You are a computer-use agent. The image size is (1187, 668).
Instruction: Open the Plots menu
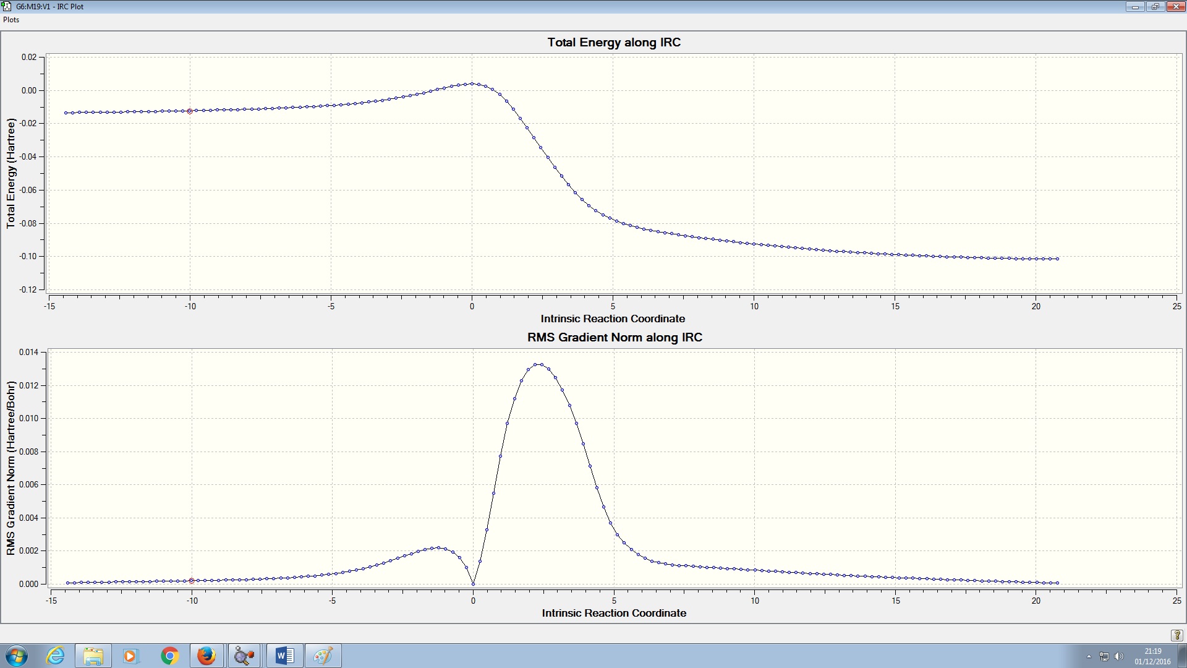pyautogui.click(x=11, y=20)
